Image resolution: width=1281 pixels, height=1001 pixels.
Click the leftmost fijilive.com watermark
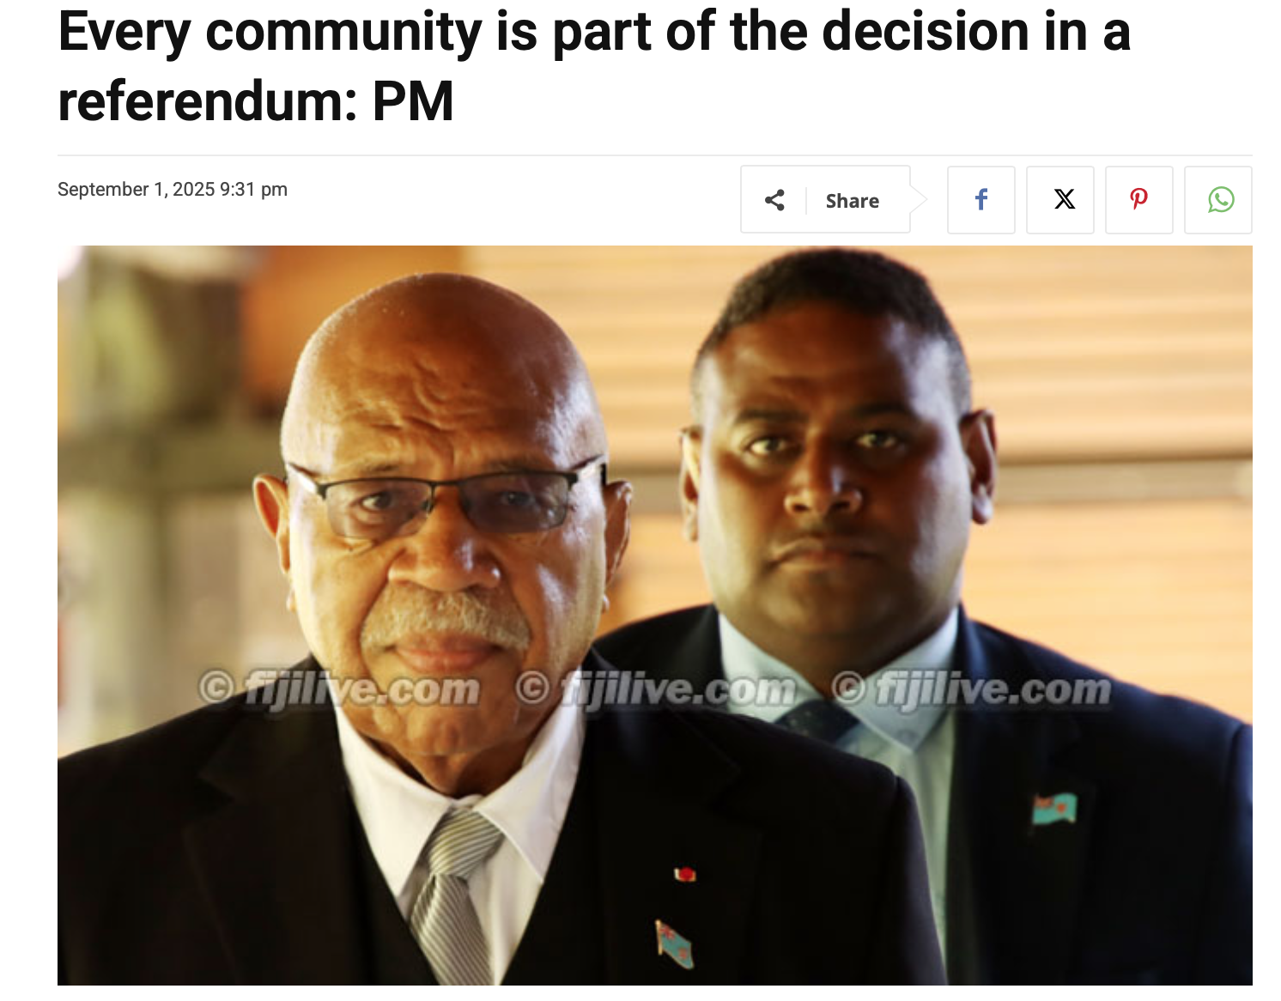[x=339, y=689]
